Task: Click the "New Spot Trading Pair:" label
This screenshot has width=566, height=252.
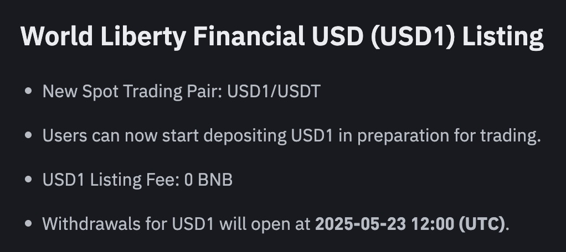Action: [x=132, y=92]
